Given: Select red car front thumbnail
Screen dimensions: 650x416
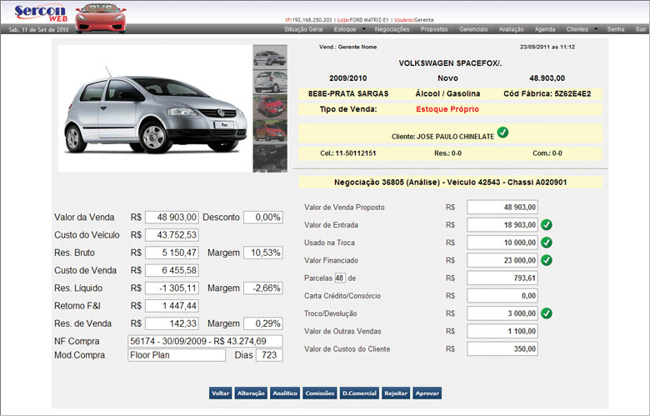Looking at the screenshot, I should [270, 107].
